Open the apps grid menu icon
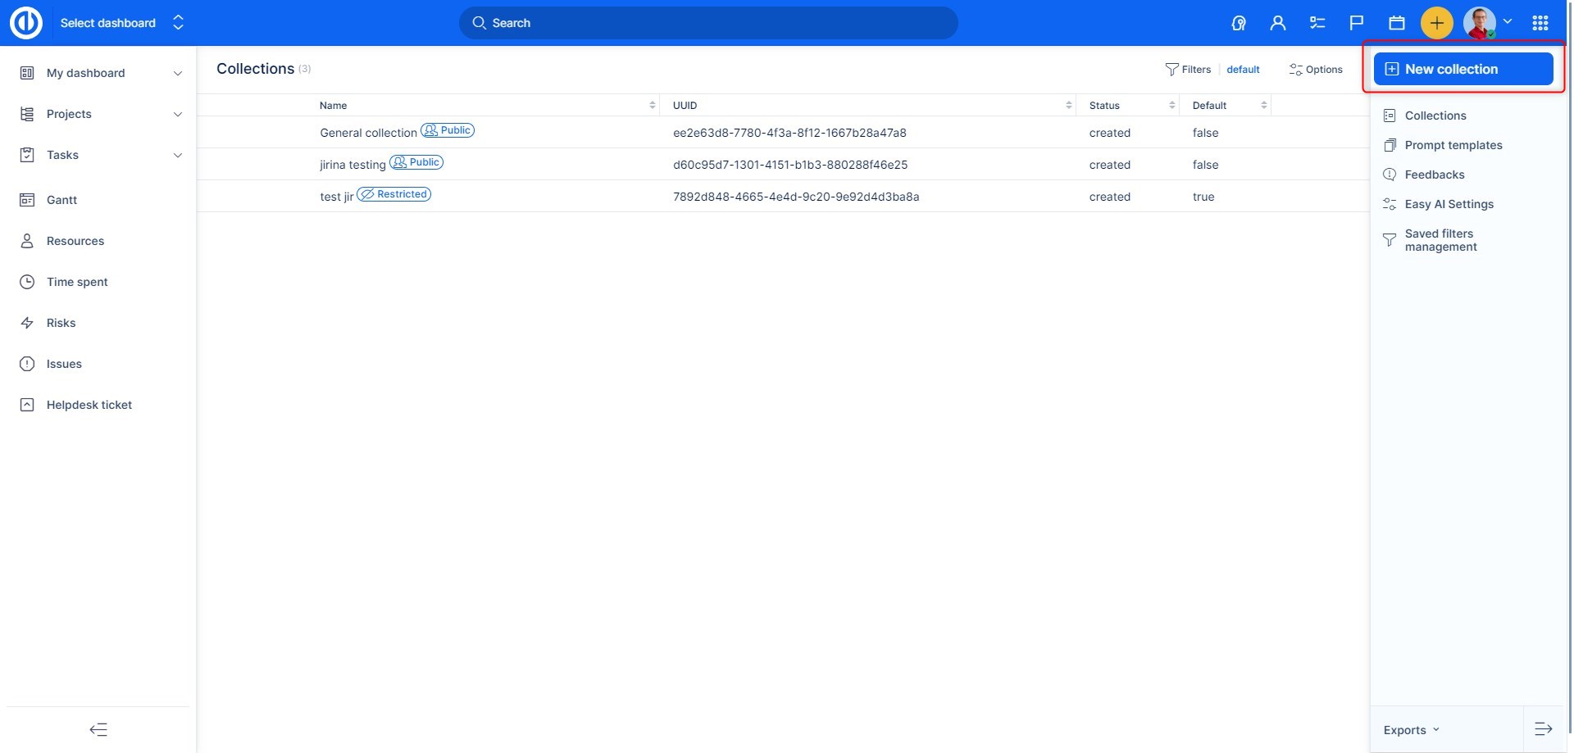Screen dimensions: 1574x753 point(1540,23)
